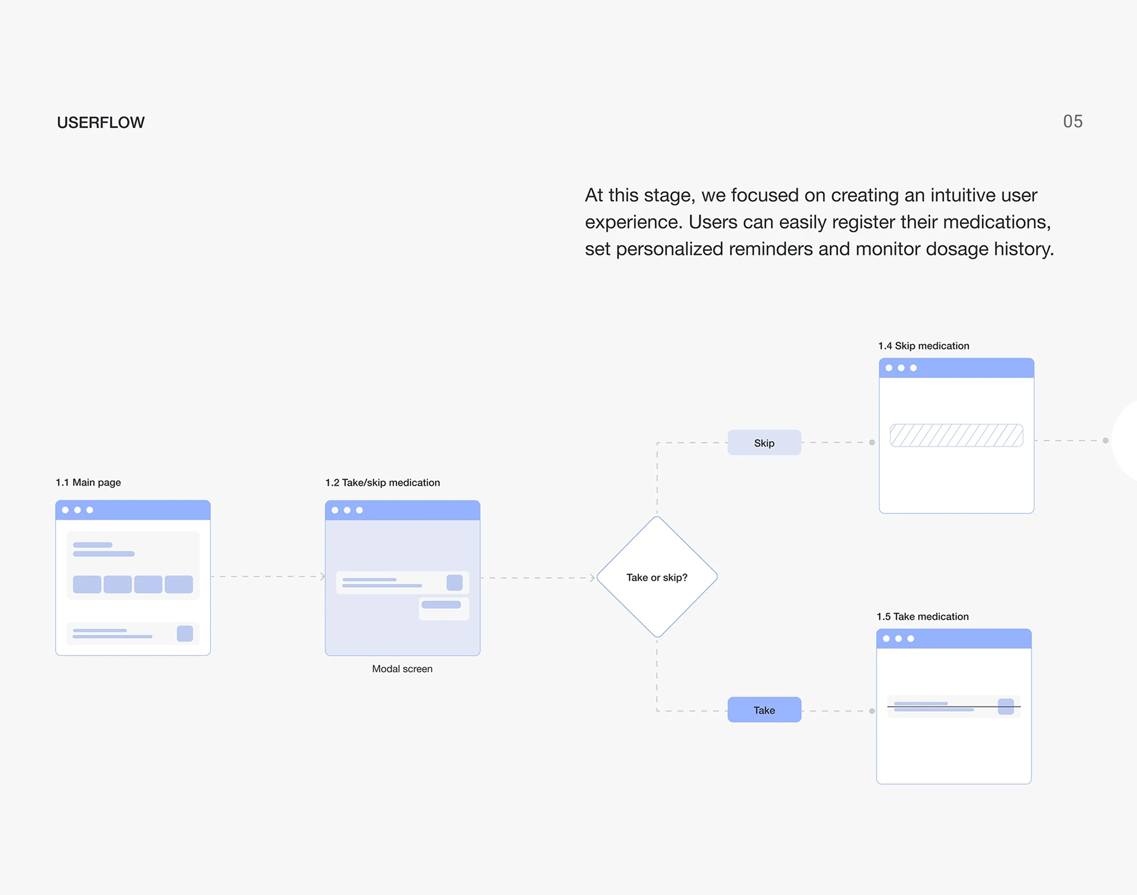Click the small pill button in Modal screen
Viewport: 1137px width, 895px height.
(441, 605)
